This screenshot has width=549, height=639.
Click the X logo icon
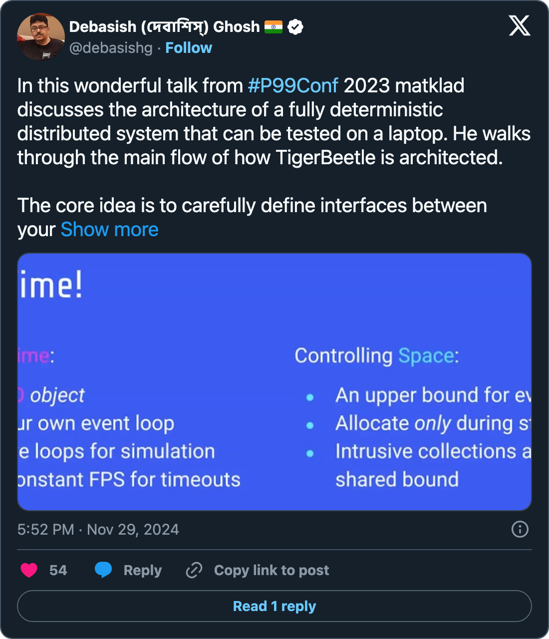coord(519,25)
